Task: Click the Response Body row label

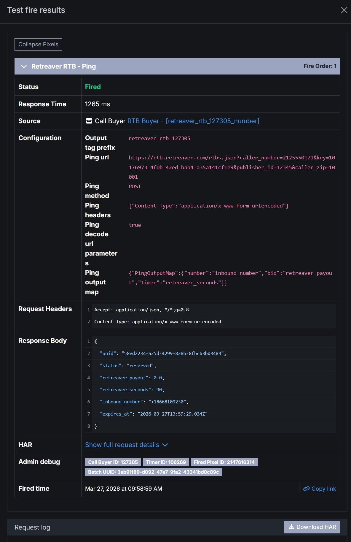Action: [x=42, y=341]
